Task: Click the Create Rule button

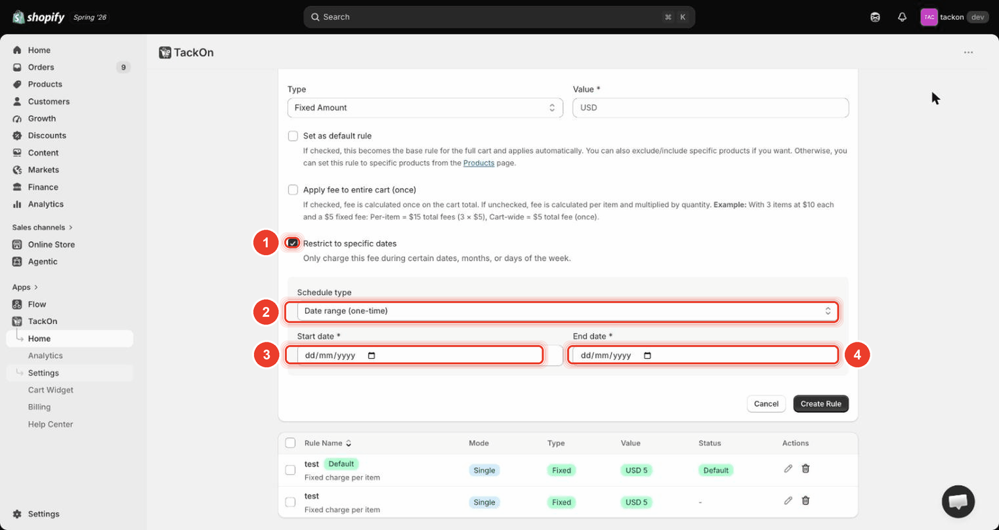Action: (820, 403)
